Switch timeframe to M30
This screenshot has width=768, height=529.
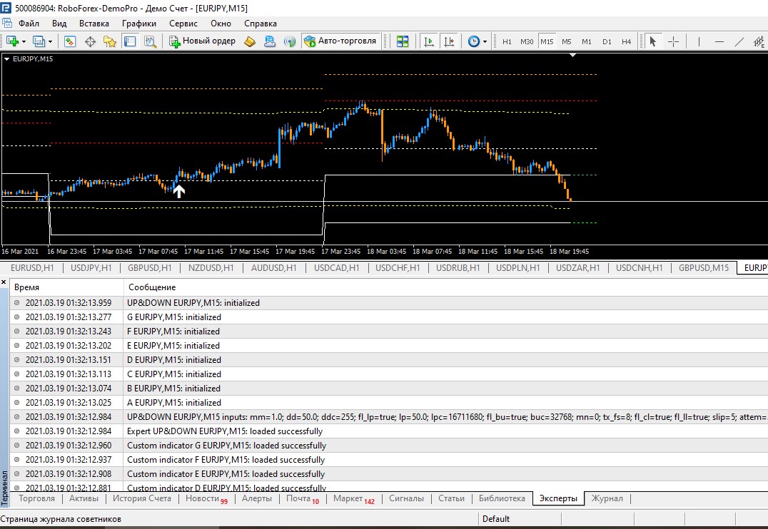click(527, 41)
